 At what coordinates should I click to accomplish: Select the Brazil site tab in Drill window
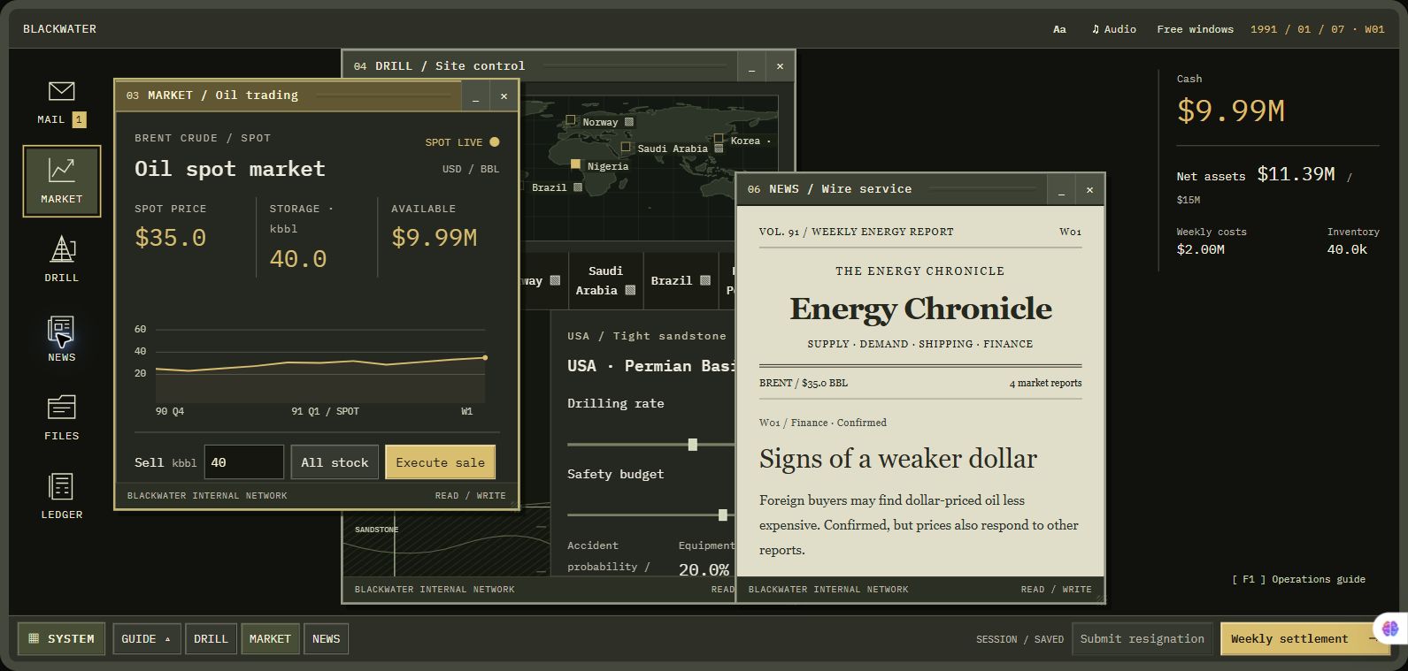point(681,280)
